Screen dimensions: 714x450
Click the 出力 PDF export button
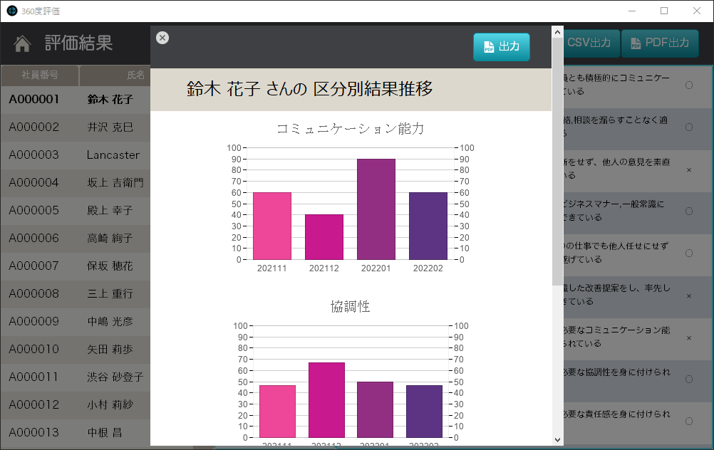(502, 47)
